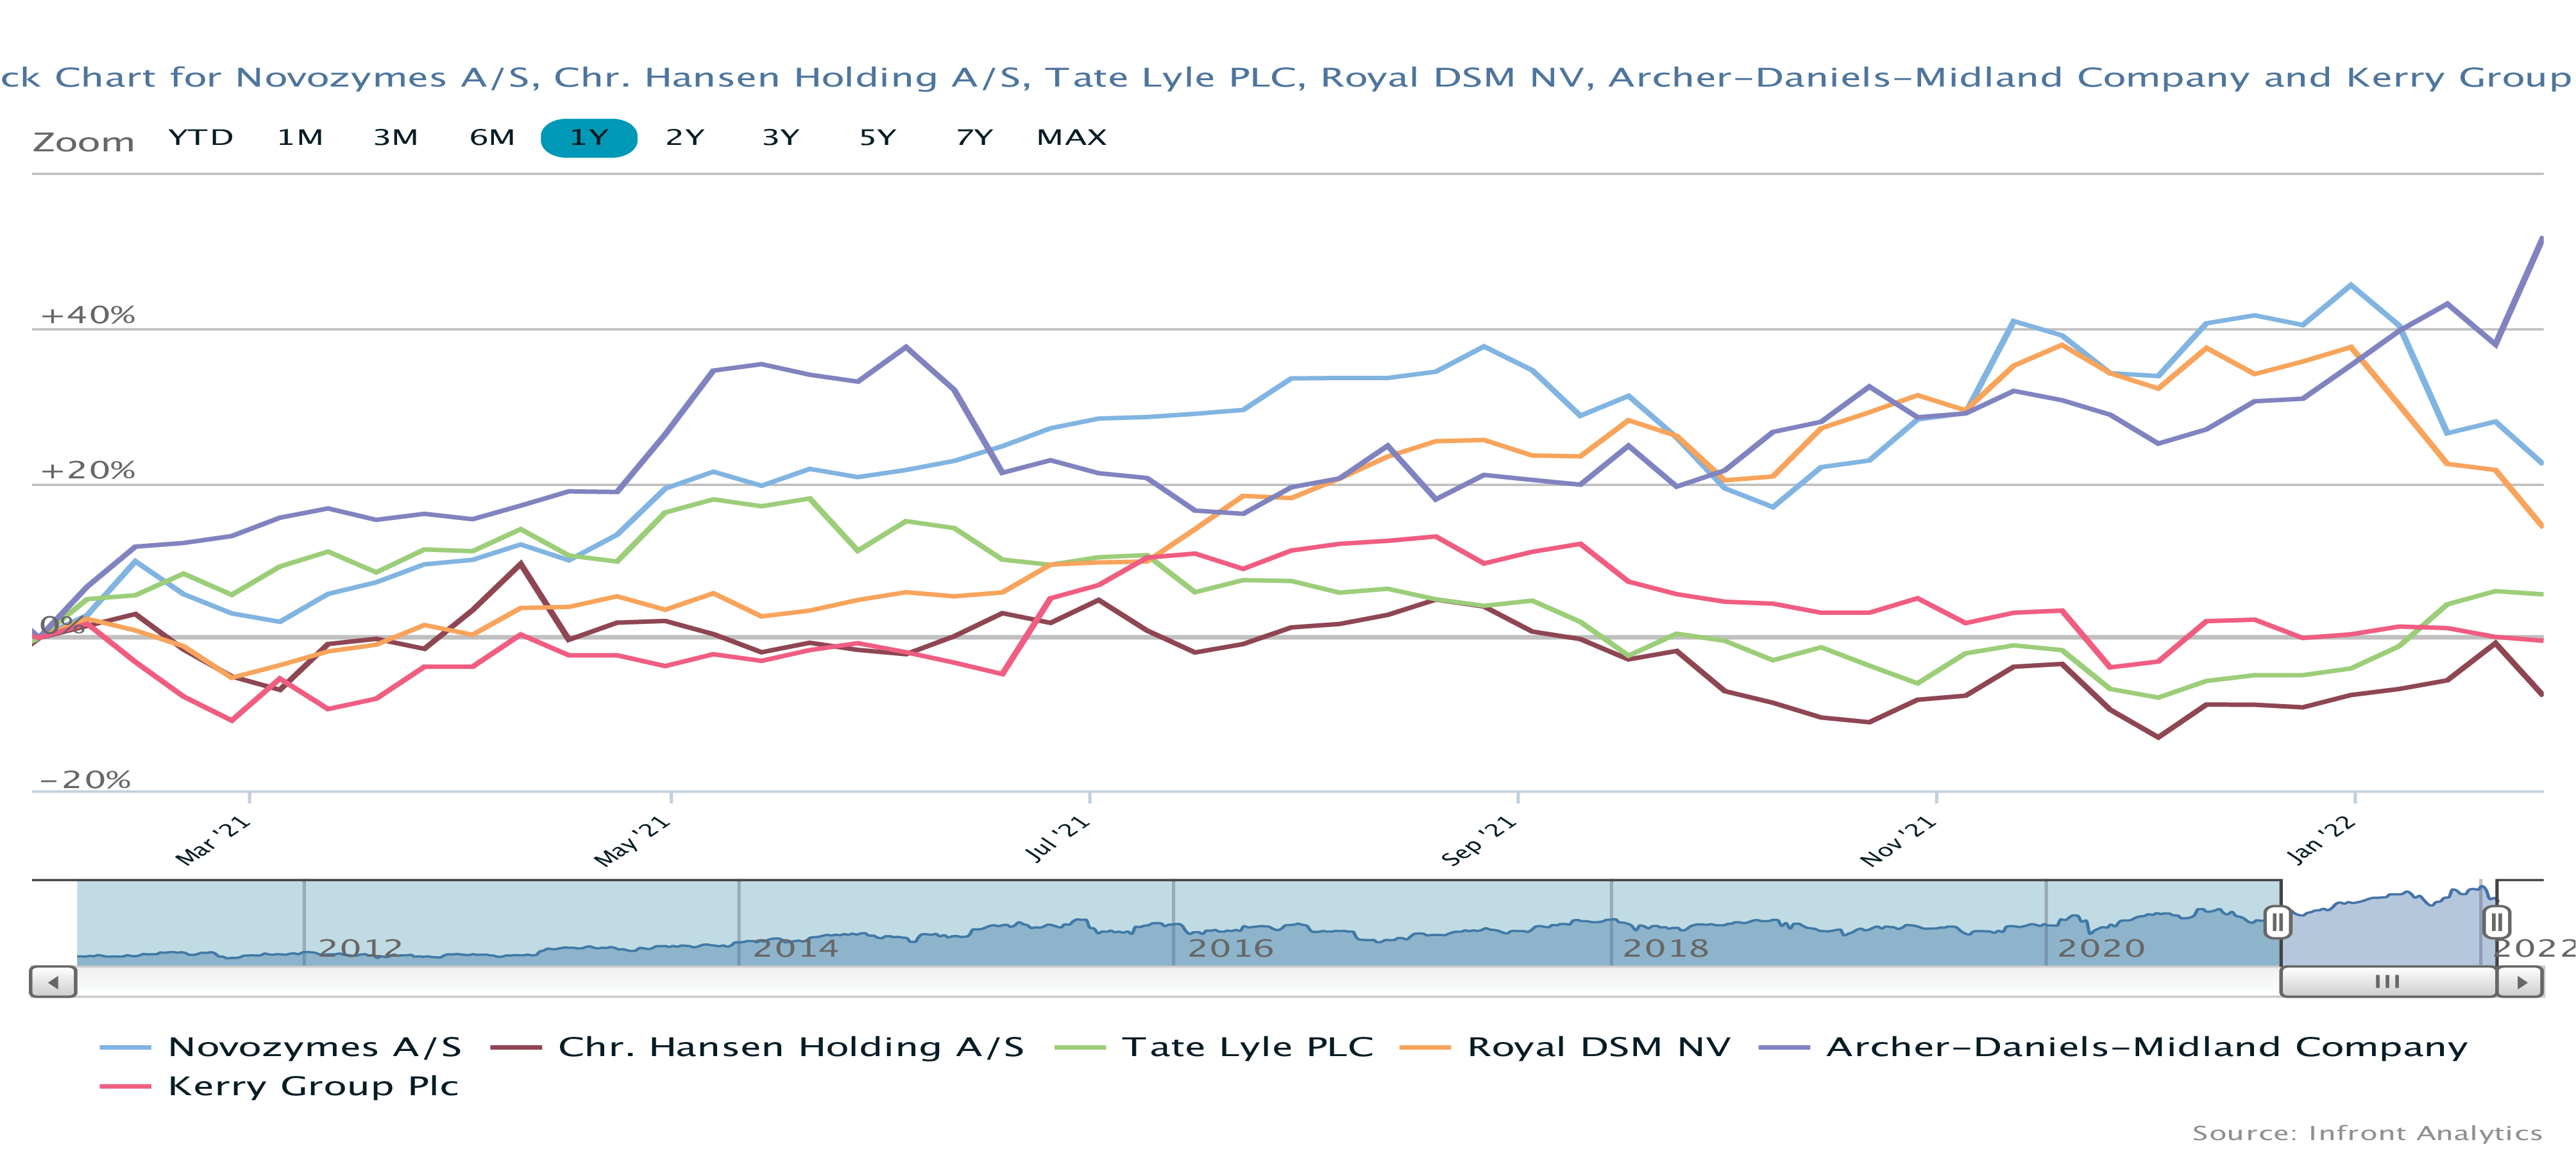2576x1151 pixels.
Task: Select the 5Y zoom range
Action: click(x=878, y=138)
